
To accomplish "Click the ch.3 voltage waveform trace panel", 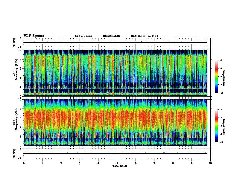I will (x=117, y=153).
